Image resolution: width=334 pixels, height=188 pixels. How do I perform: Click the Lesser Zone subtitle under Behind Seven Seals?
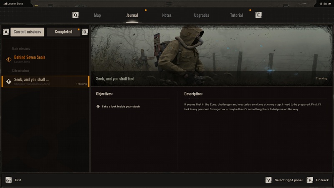(22, 62)
